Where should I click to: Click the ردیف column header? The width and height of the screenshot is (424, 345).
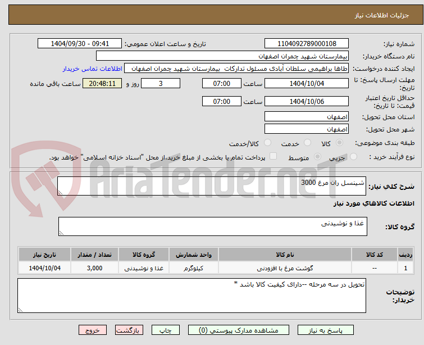click(x=405, y=255)
